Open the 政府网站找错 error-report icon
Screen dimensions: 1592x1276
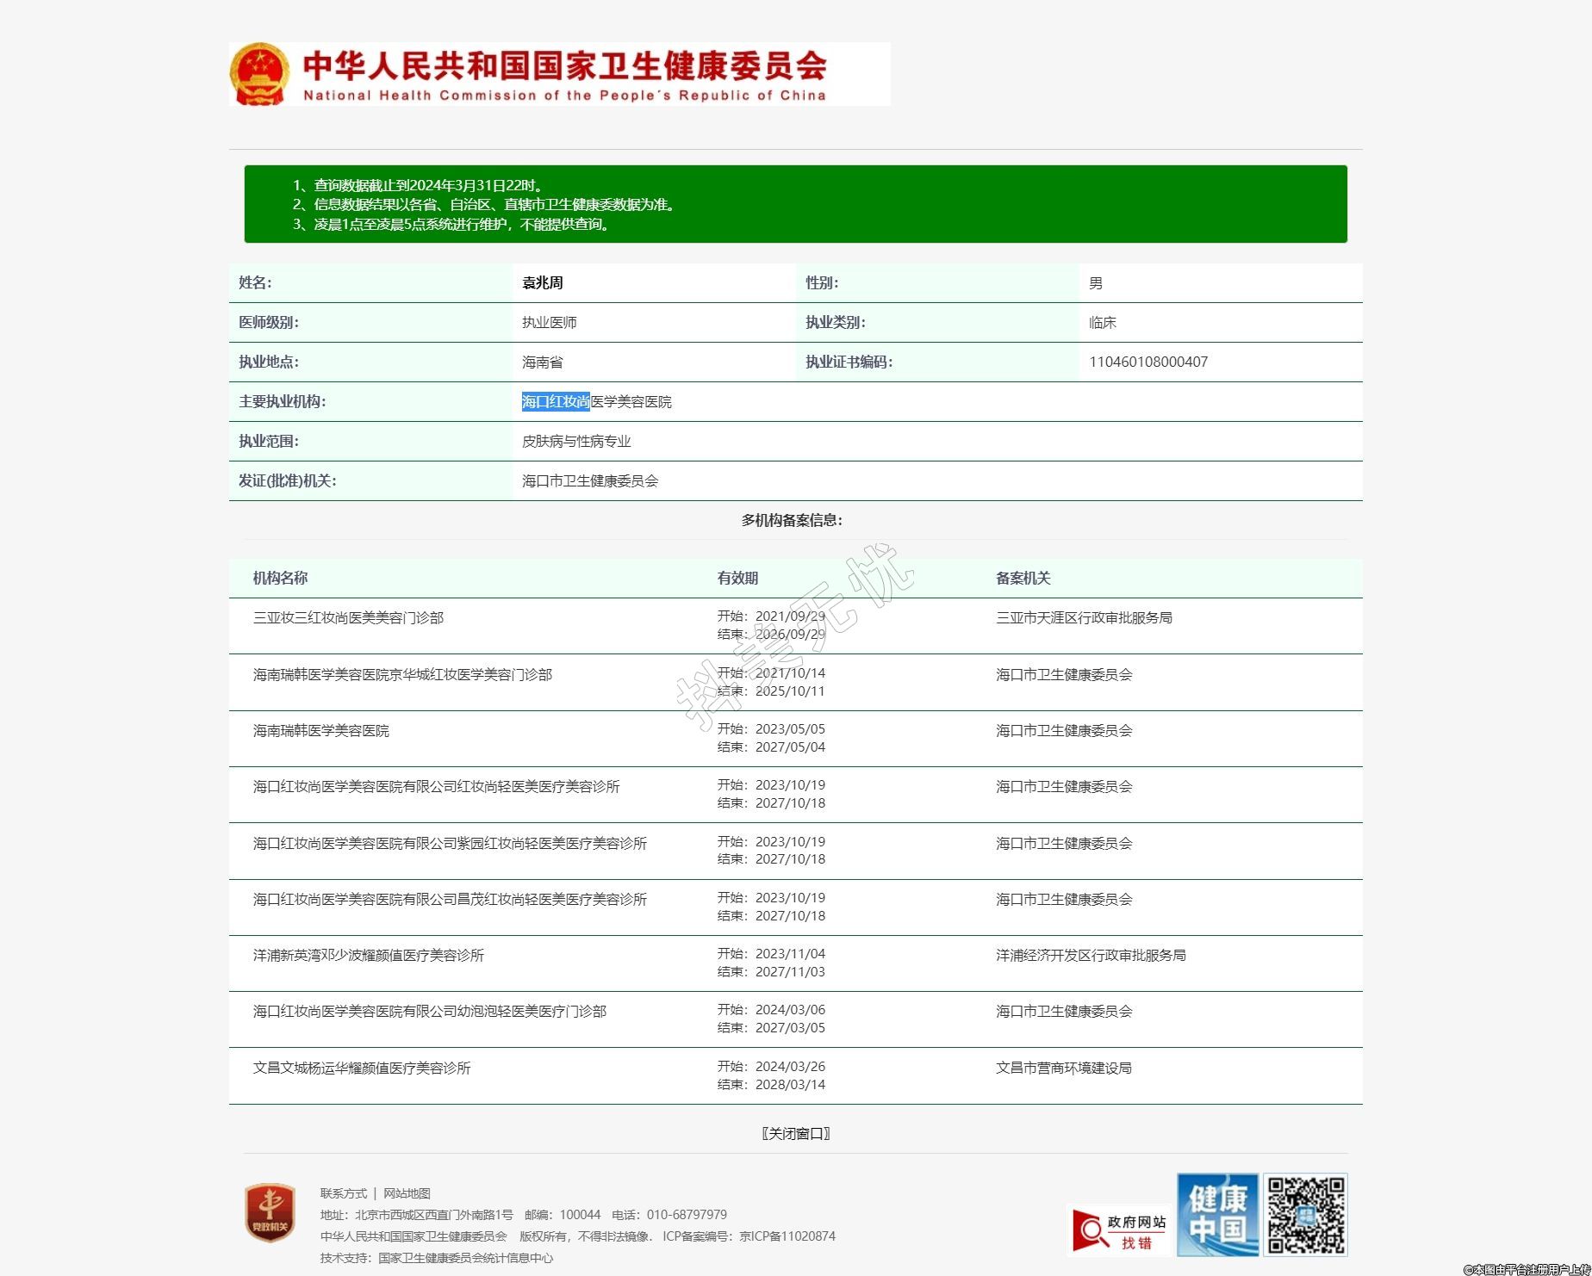(1119, 1230)
